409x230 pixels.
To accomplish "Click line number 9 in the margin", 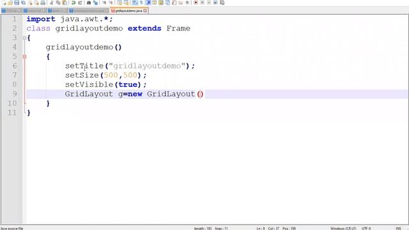I will pyautogui.click(x=14, y=94).
